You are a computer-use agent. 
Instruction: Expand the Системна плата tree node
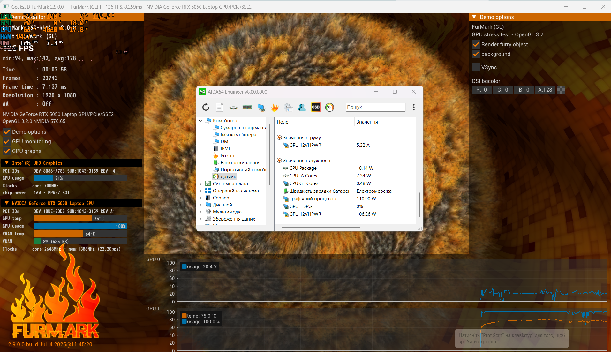[x=200, y=184]
